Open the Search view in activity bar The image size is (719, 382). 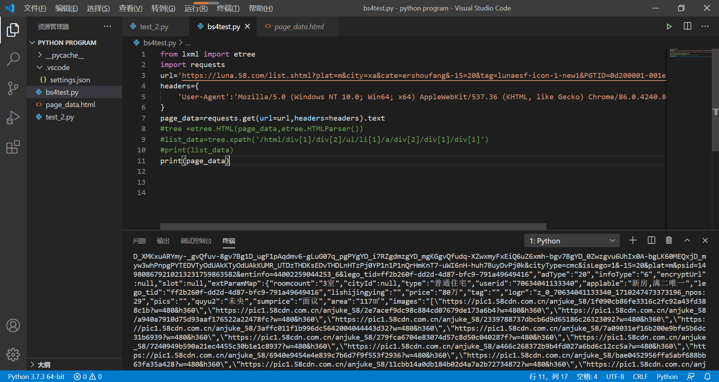13,59
